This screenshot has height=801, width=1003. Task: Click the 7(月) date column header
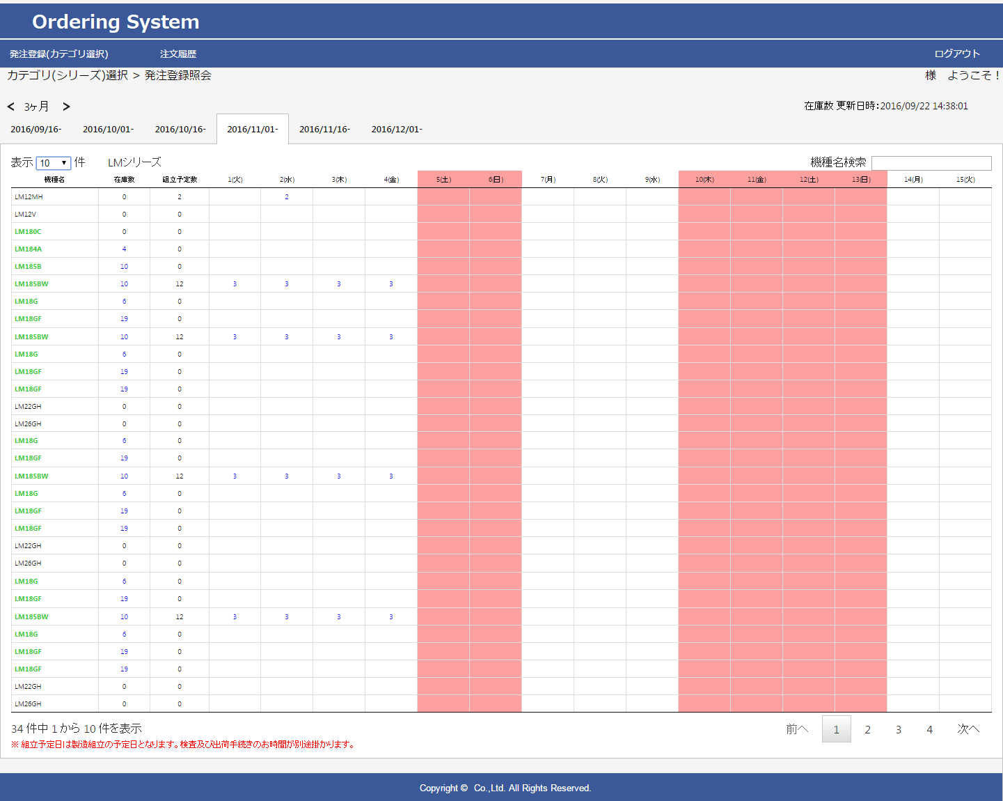(x=548, y=180)
